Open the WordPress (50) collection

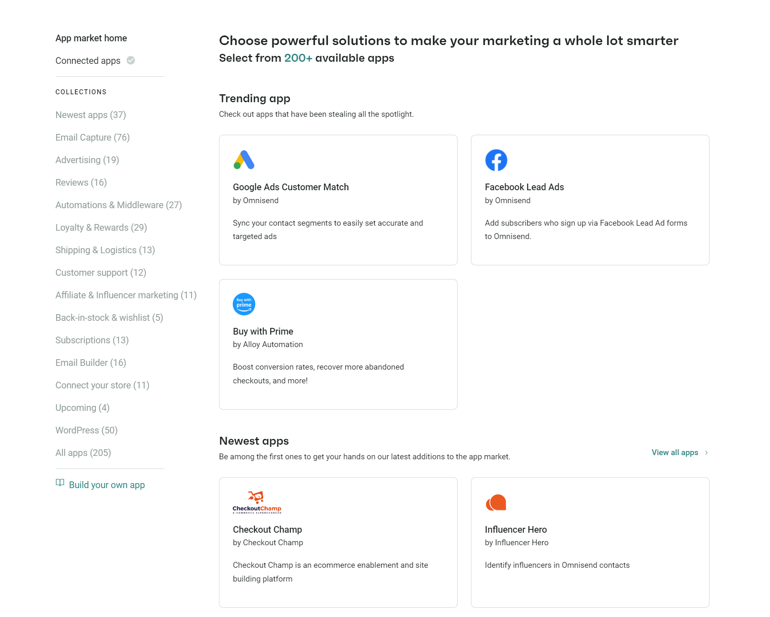86,430
